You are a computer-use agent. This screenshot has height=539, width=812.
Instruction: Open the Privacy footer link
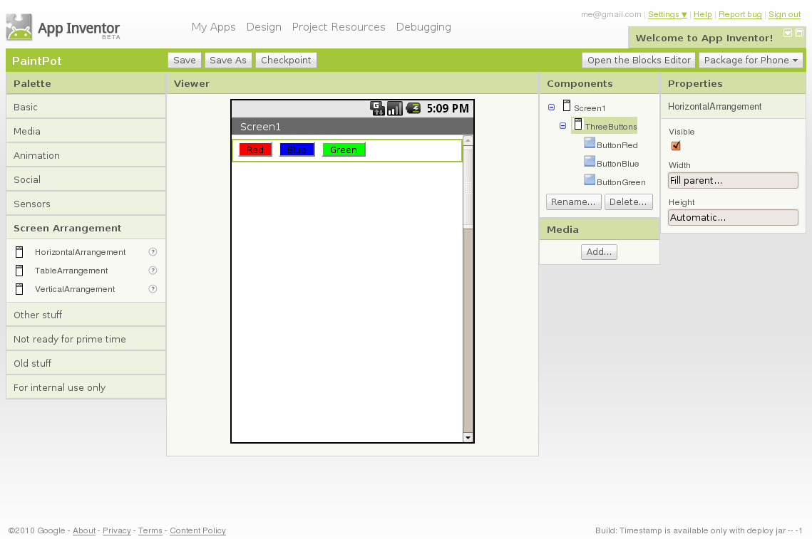pos(116,530)
